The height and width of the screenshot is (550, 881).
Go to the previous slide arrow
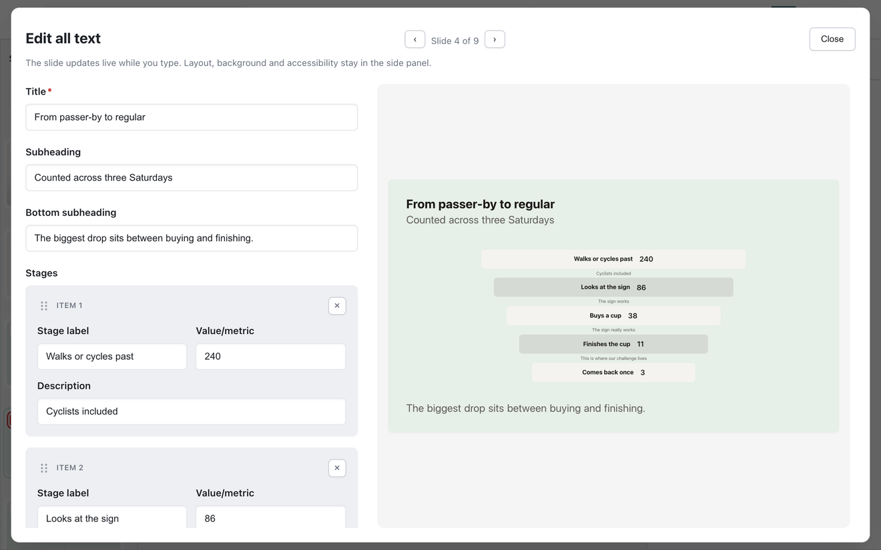point(414,39)
